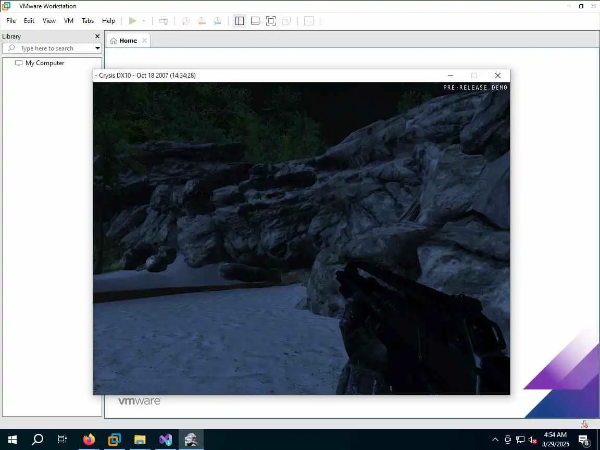Image resolution: width=600 pixels, height=450 pixels.
Task: Minimize the Crysis DX10 window
Action: pyautogui.click(x=451, y=76)
